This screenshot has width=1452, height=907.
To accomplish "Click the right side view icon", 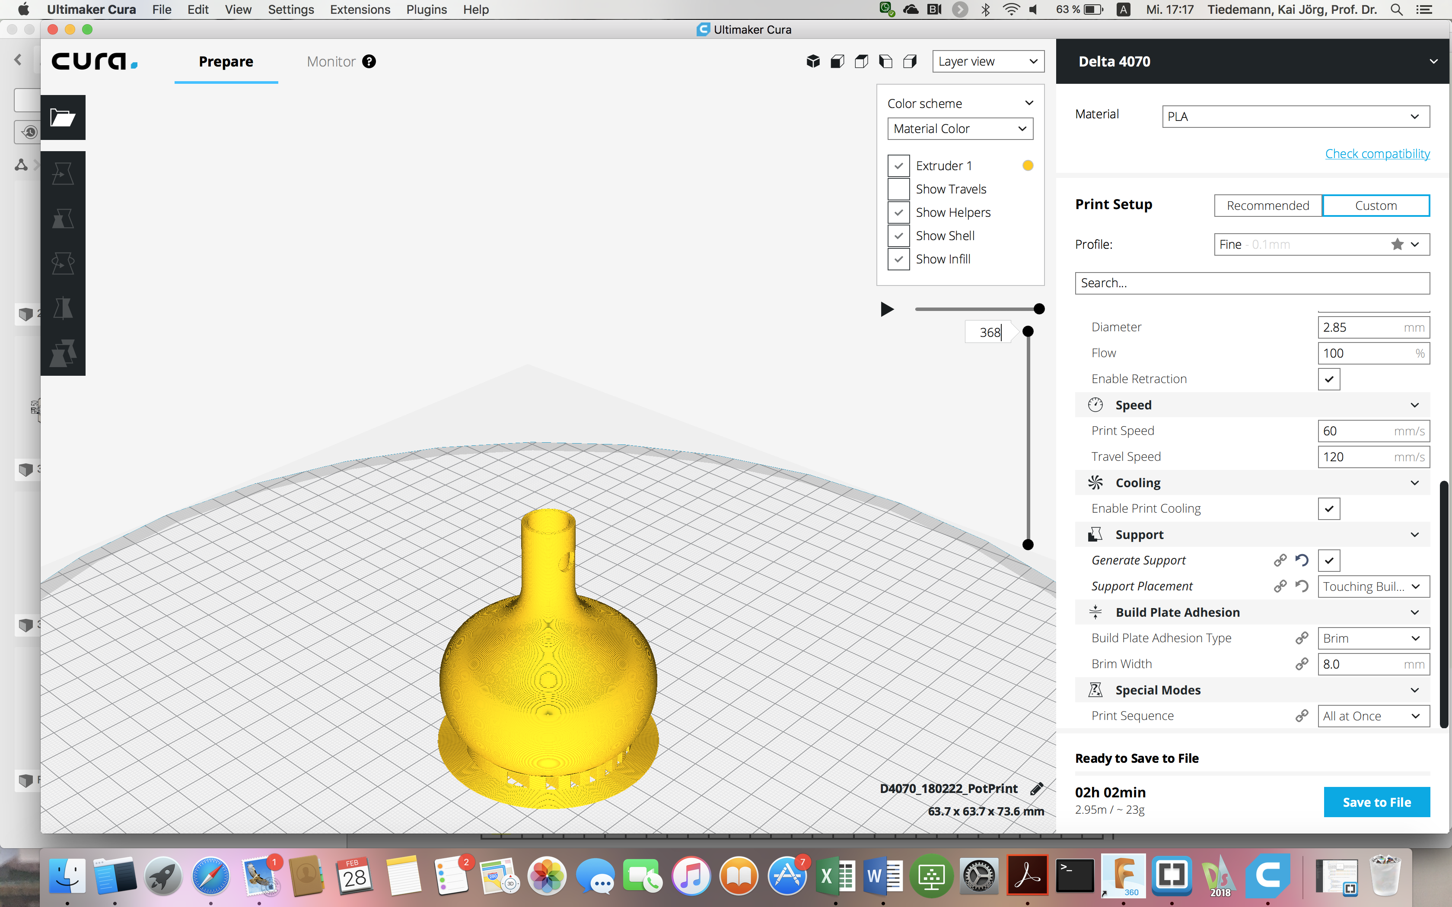I will (x=910, y=61).
